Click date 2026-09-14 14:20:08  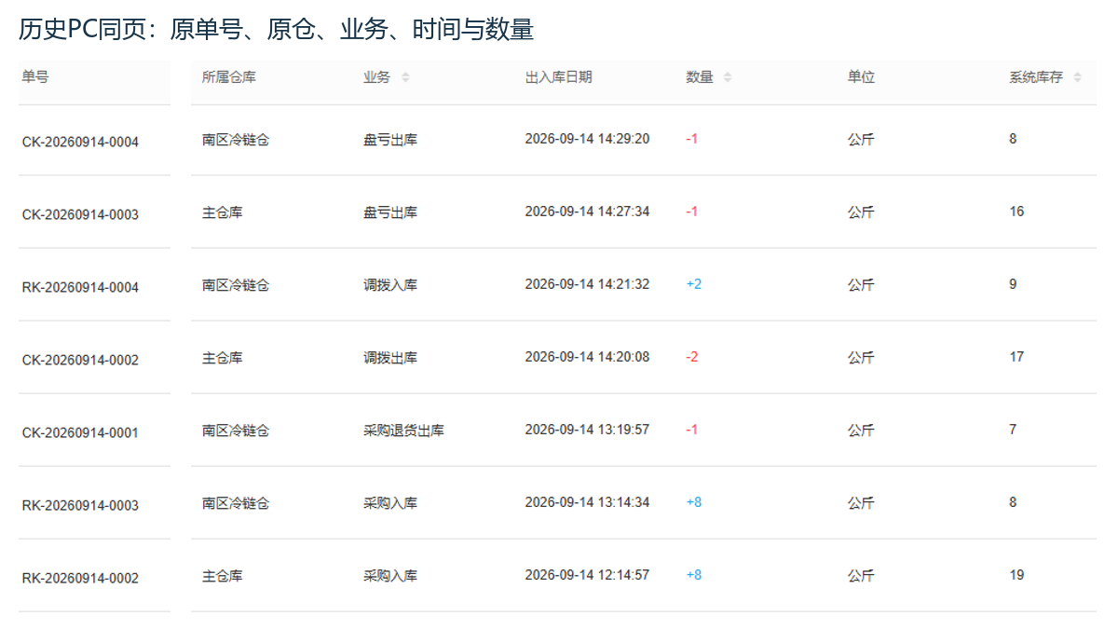(x=587, y=357)
